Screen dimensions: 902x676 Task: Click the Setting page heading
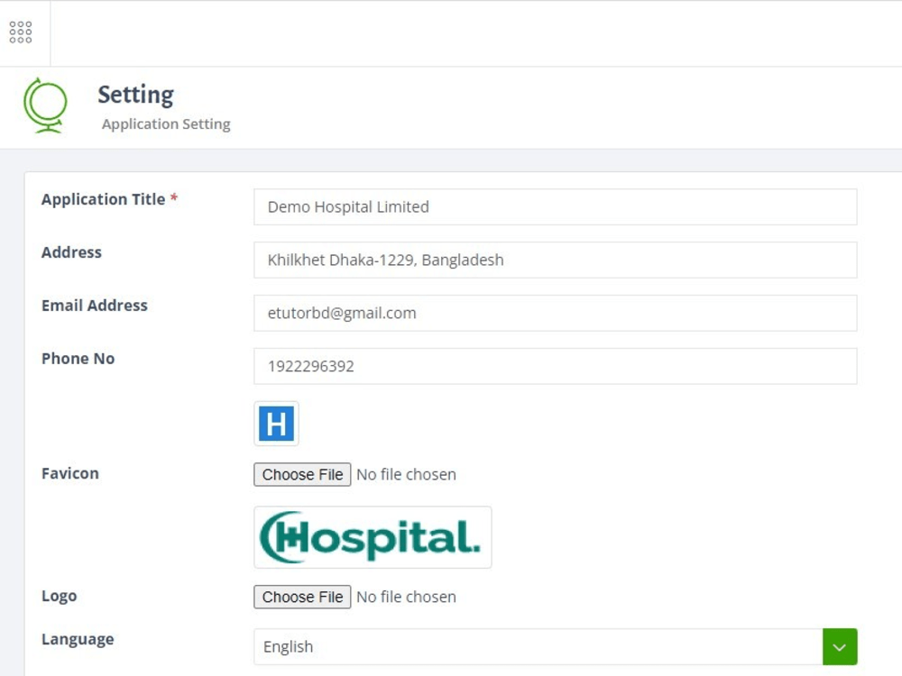point(136,95)
